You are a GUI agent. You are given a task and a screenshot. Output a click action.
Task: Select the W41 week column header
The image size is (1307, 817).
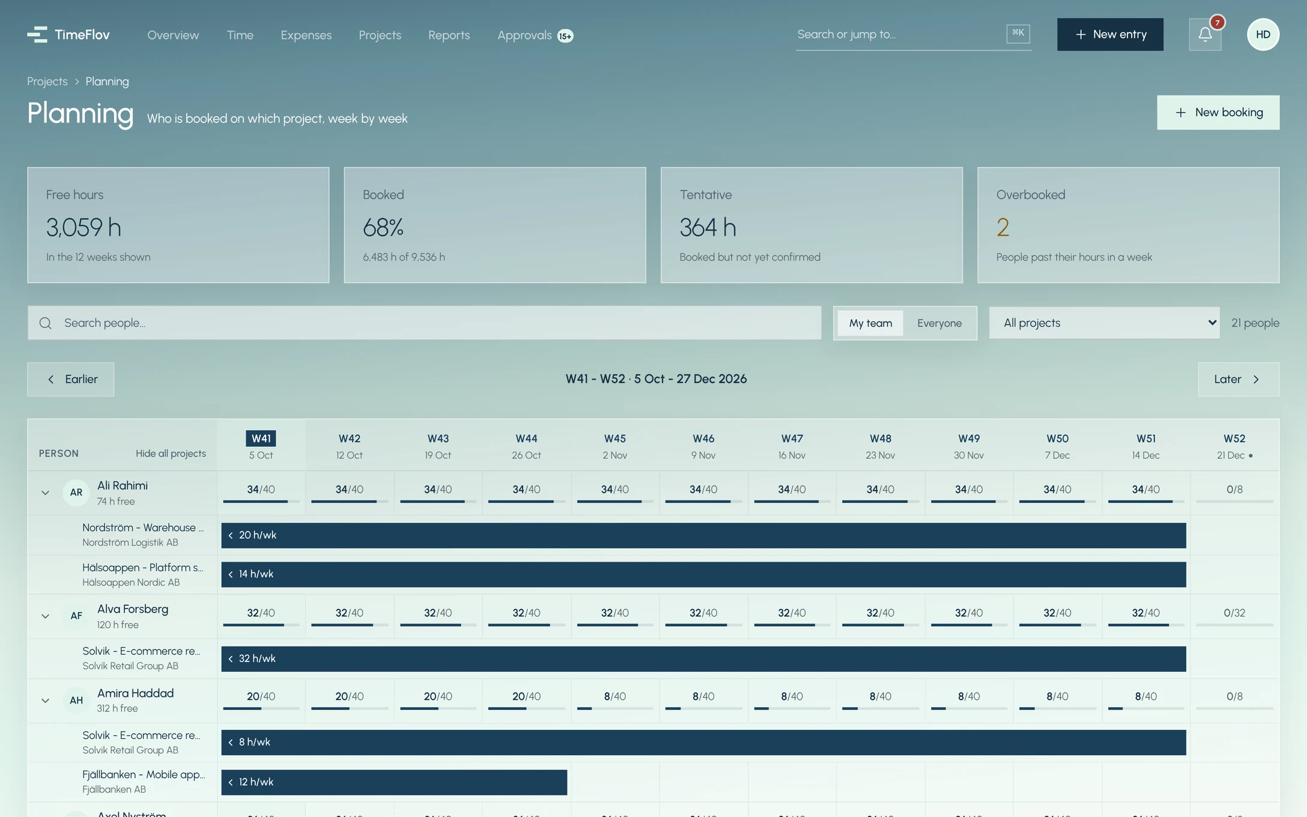pyautogui.click(x=261, y=446)
